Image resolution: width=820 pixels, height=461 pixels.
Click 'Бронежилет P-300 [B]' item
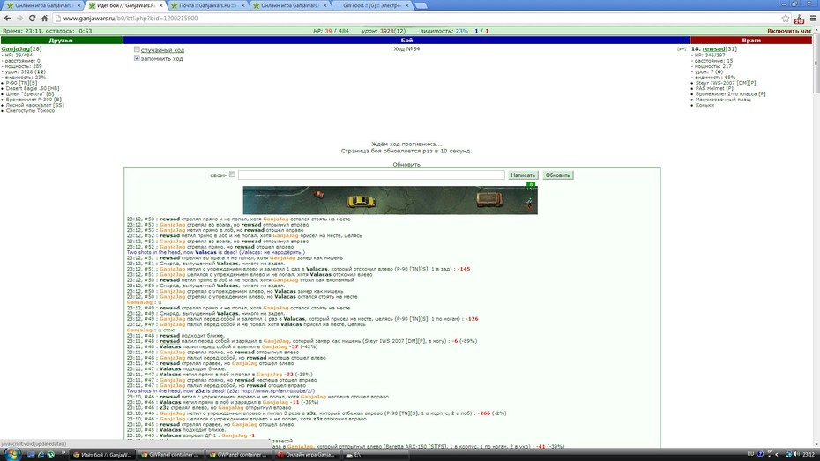(x=34, y=100)
